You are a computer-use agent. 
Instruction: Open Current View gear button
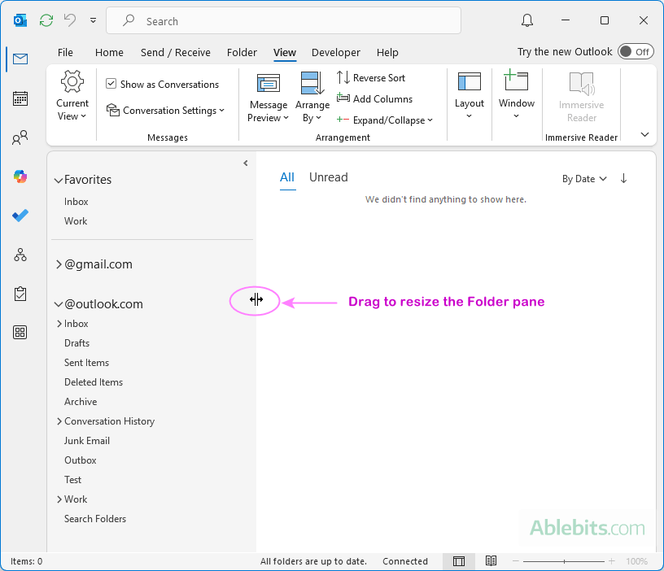click(x=72, y=96)
